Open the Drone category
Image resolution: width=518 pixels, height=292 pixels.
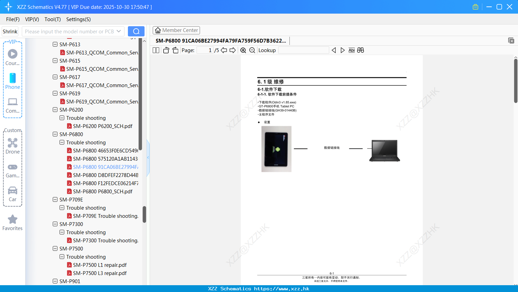[x=13, y=146]
